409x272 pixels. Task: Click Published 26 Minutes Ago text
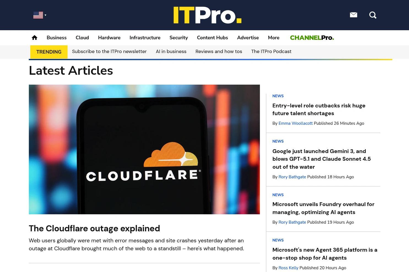point(339,123)
